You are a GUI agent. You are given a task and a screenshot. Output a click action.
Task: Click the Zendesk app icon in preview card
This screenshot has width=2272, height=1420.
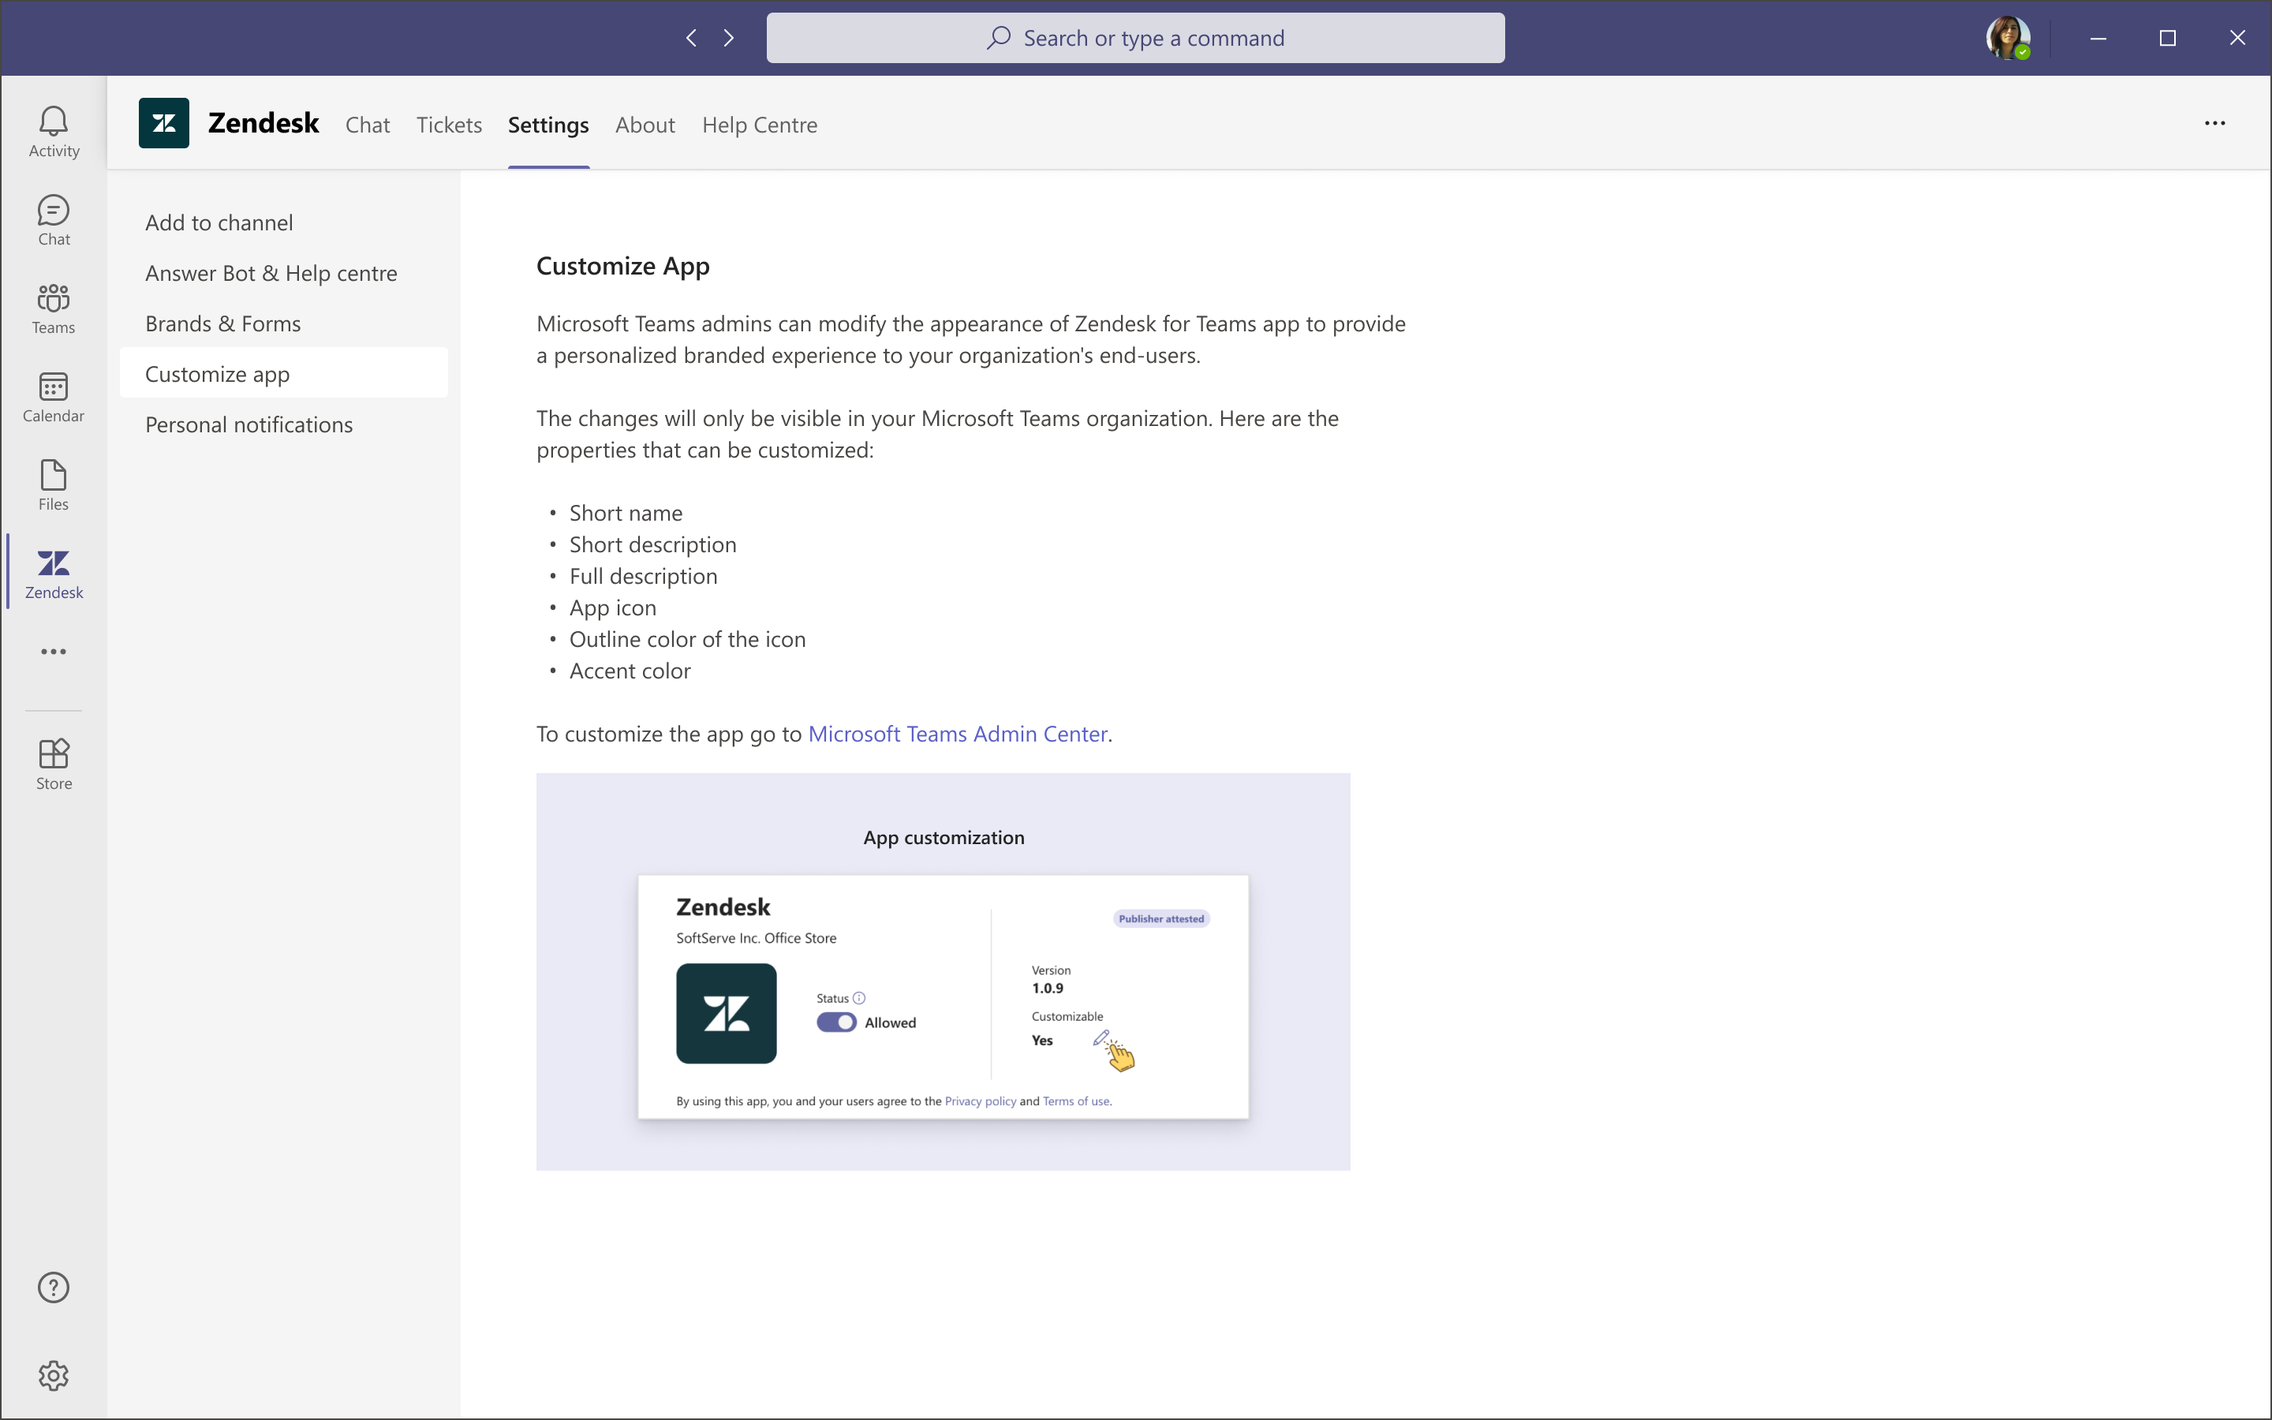(x=726, y=1014)
